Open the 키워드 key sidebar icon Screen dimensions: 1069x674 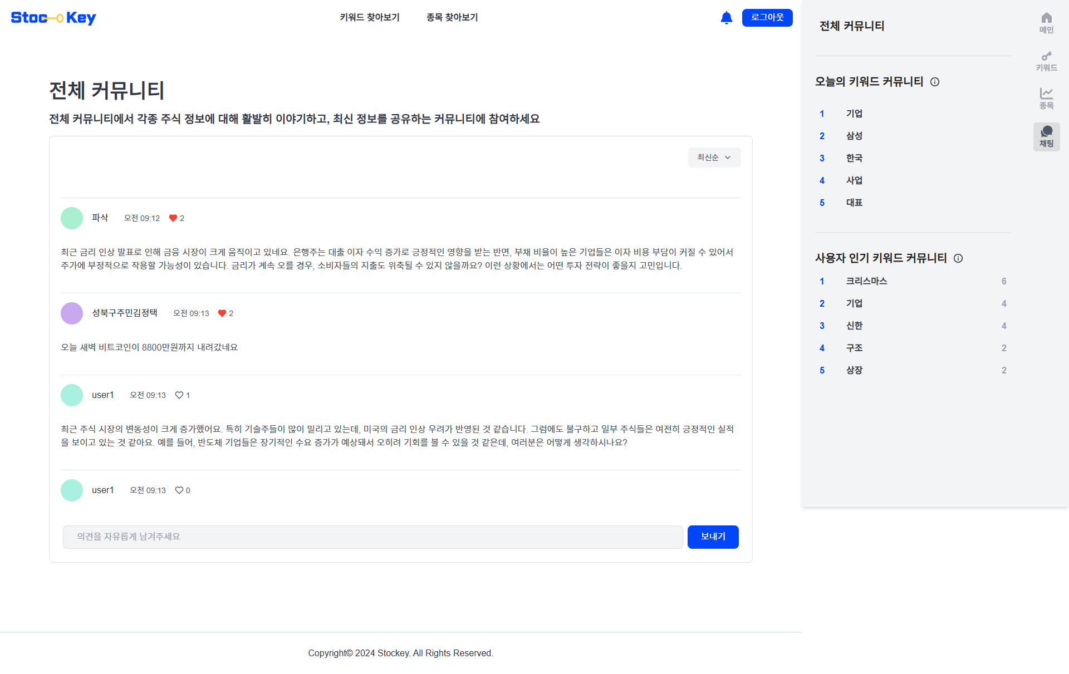click(1046, 61)
